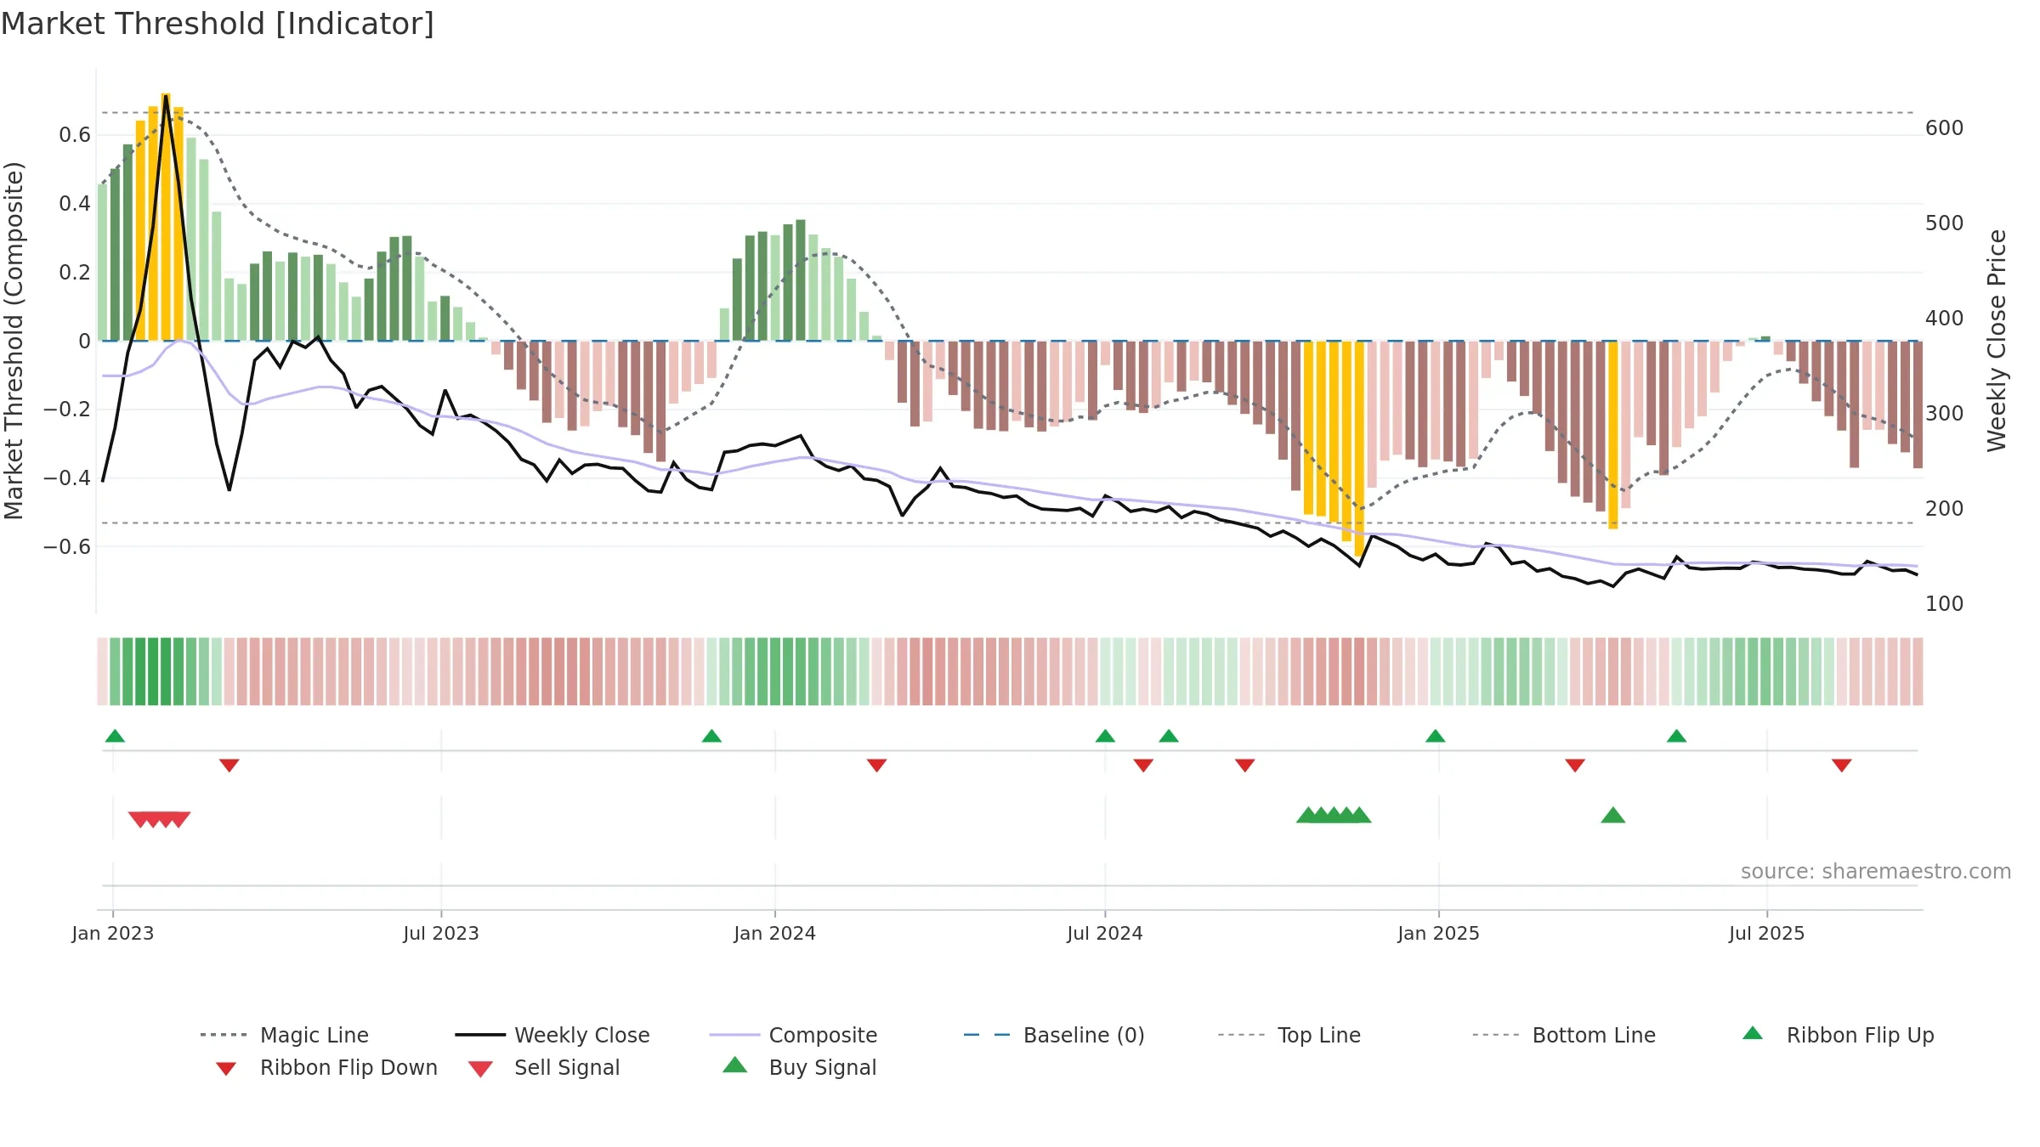Click the 600 label on right price axis

1945,128
